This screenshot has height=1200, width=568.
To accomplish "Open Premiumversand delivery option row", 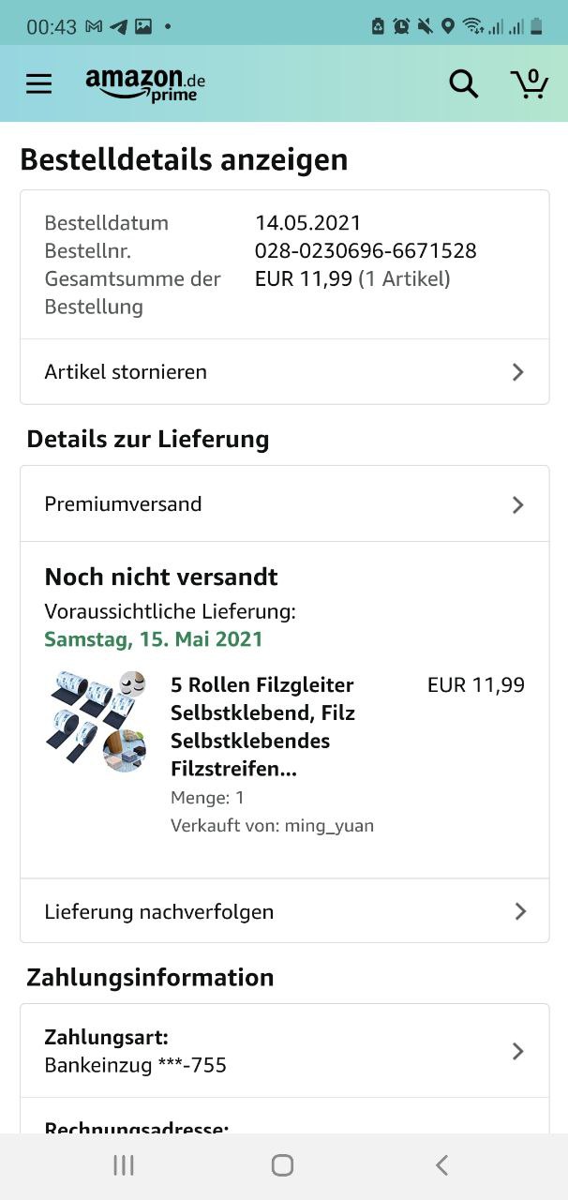I will 123,504.
